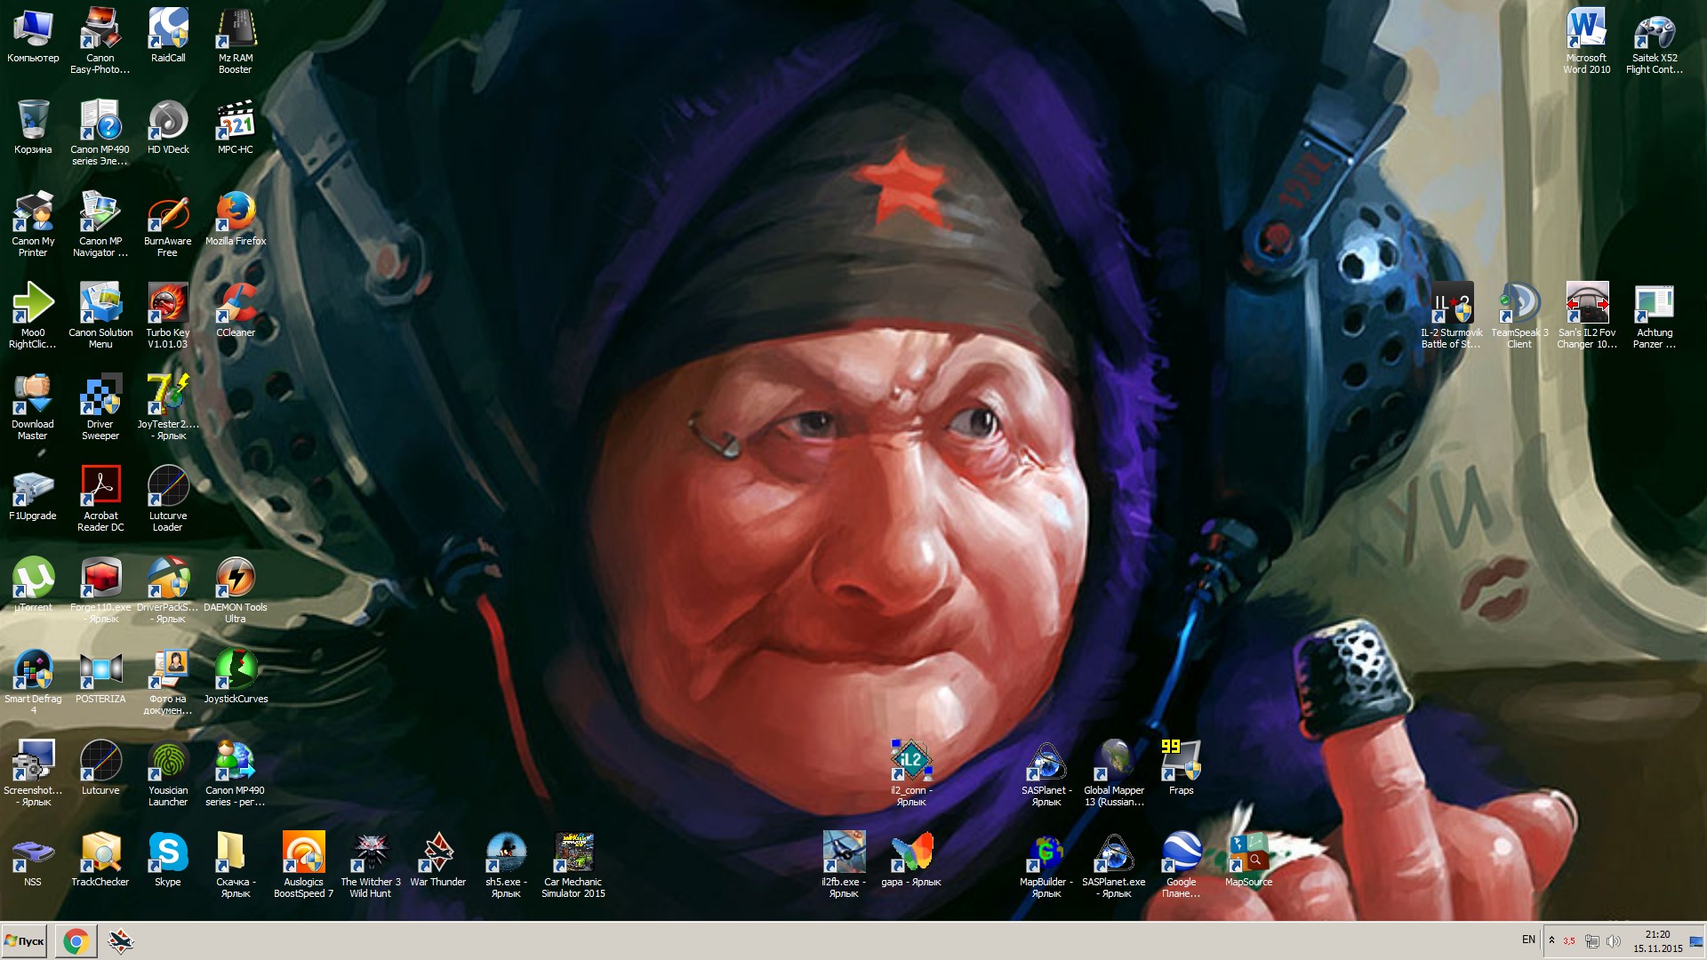Image resolution: width=1707 pixels, height=960 pixels.
Task: Open War Thunder taskbar icon
Action: [121, 941]
